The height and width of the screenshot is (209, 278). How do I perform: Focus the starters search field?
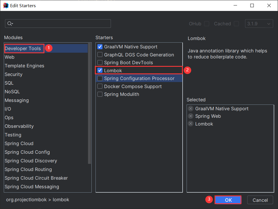(x=58, y=24)
